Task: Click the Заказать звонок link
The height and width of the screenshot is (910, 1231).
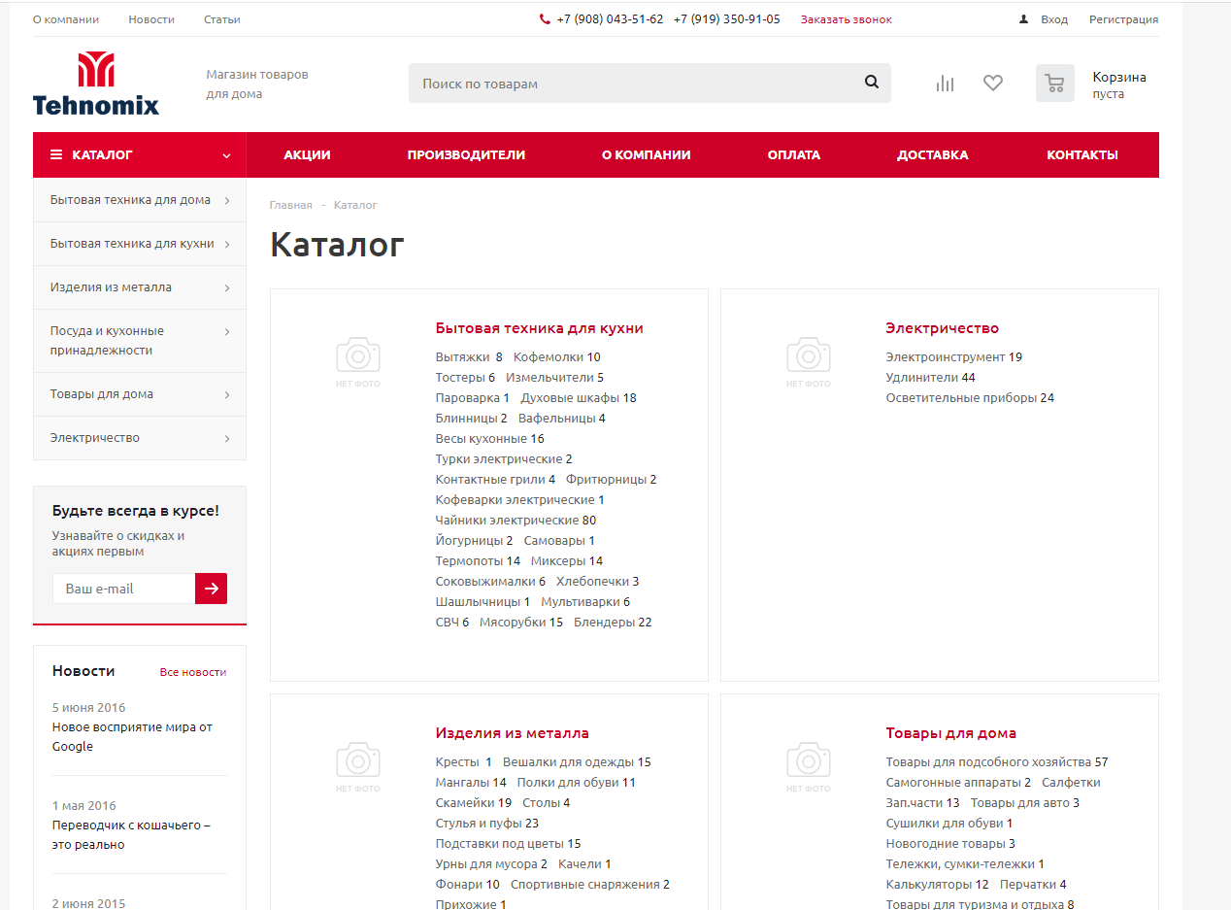Action: click(x=846, y=18)
